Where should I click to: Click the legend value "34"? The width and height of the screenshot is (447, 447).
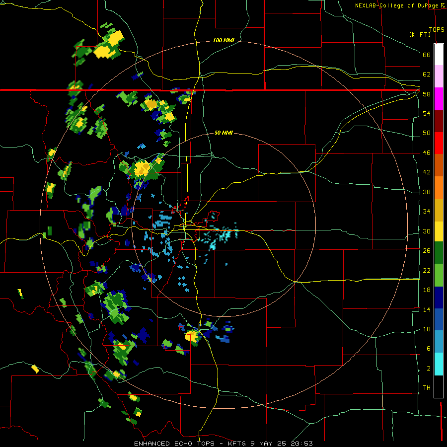pyautogui.click(x=427, y=211)
